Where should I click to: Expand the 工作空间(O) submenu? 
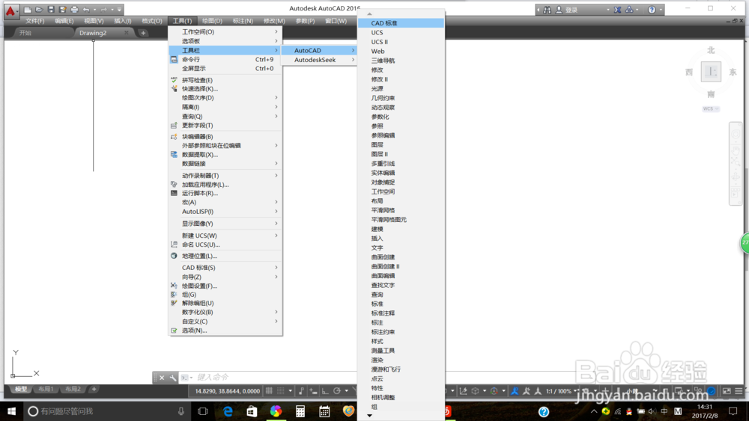(225, 32)
